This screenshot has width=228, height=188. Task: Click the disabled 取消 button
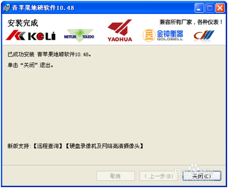tap(115, 176)
